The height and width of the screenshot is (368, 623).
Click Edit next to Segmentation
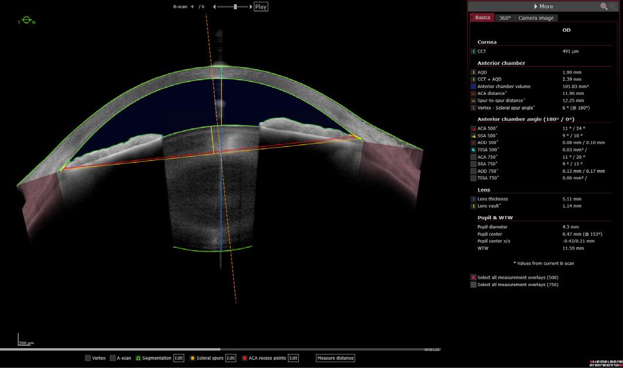[179, 358]
